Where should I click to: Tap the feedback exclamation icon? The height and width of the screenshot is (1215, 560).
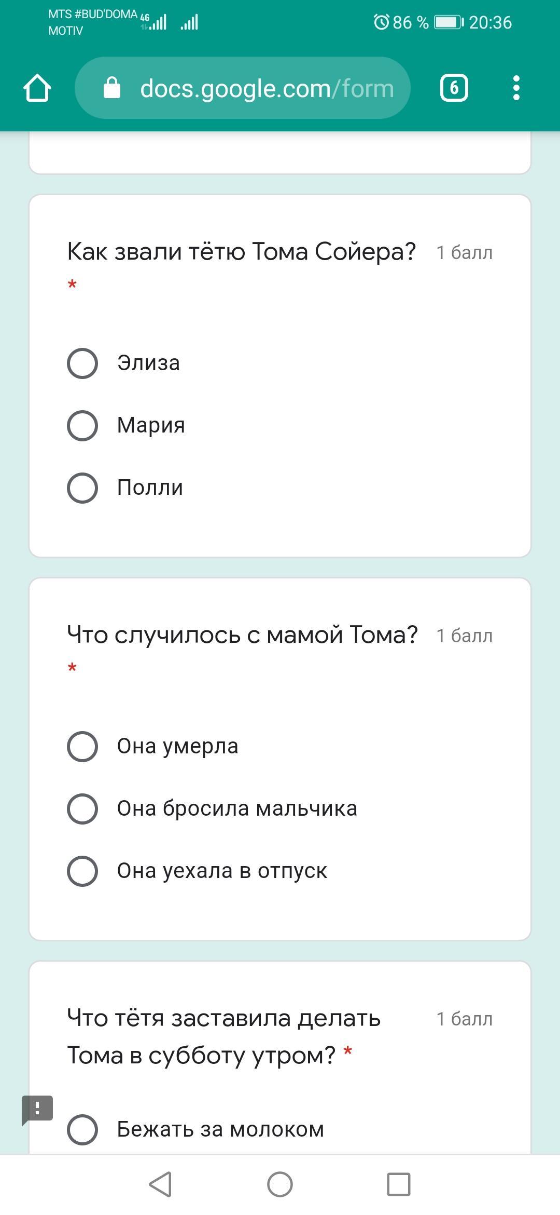coord(37,1110)
